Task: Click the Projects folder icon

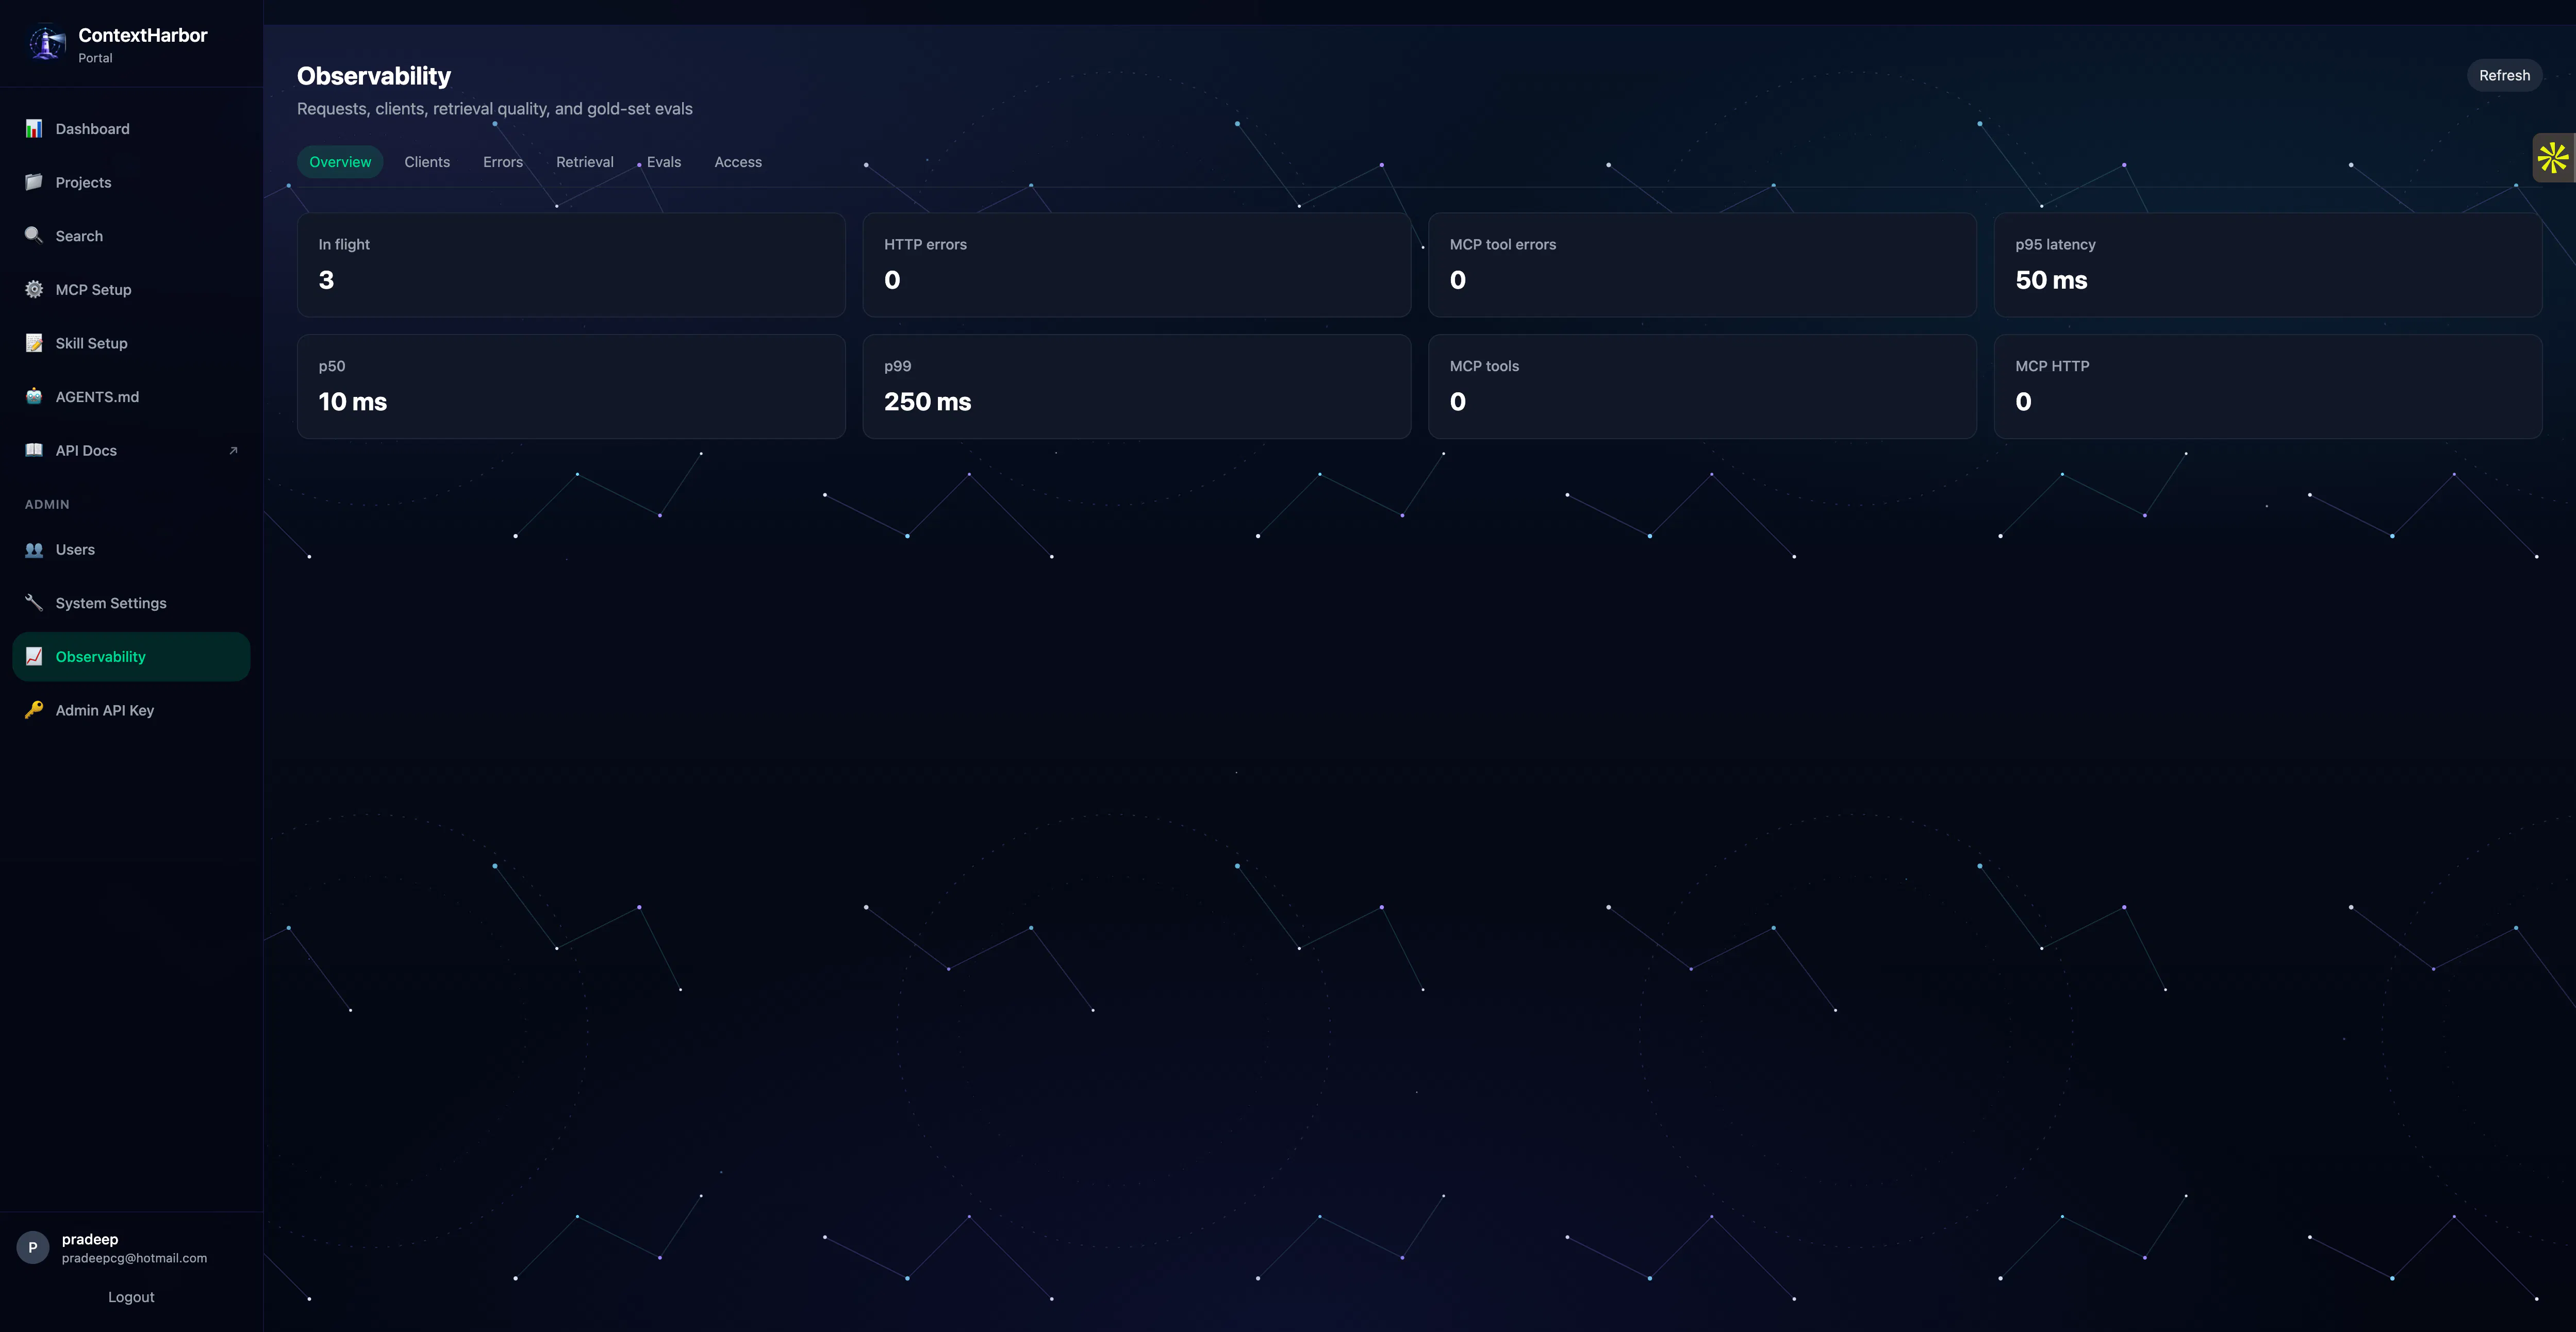Action: pos(34,182)
